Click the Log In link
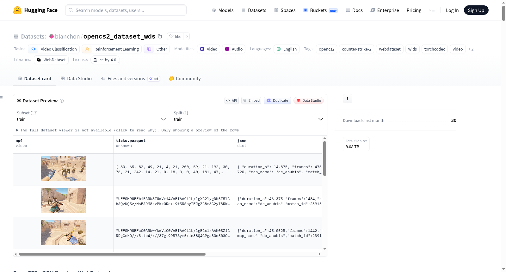This screenshot has height=272, width=506. 452,10
